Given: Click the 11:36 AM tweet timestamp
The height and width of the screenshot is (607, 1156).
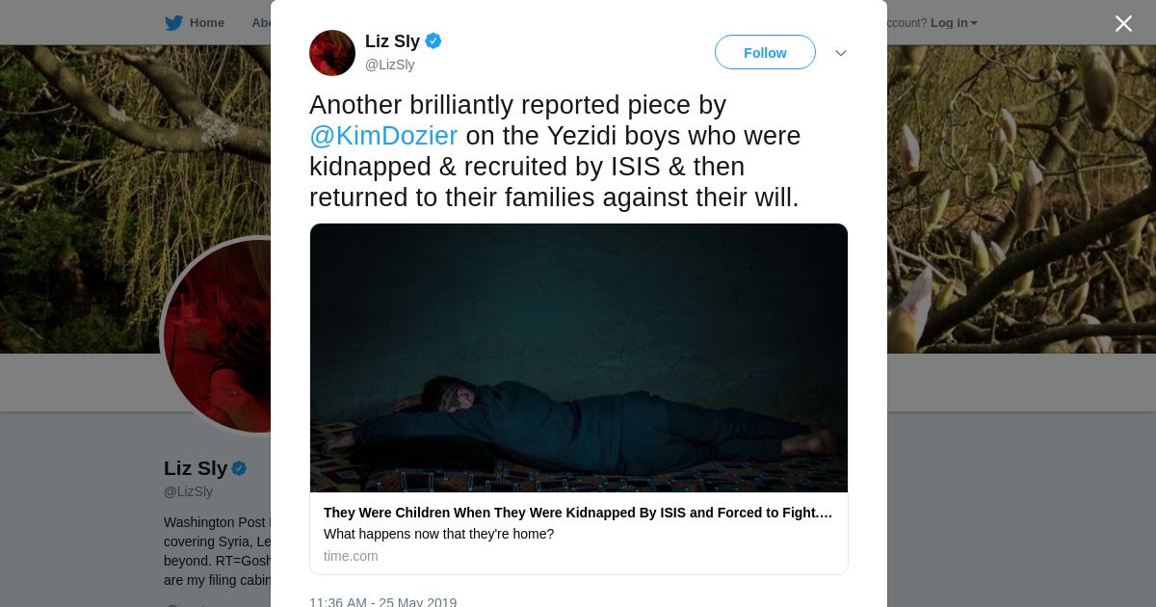Looking at the screenshot, I should [382, 602].
